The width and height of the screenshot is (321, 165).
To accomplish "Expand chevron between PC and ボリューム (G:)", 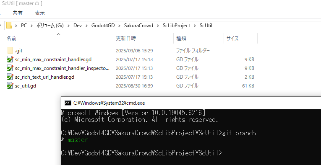I will pyautogui.click(x=32, y=26).
